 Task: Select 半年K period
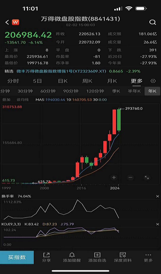tap(134, 91)
